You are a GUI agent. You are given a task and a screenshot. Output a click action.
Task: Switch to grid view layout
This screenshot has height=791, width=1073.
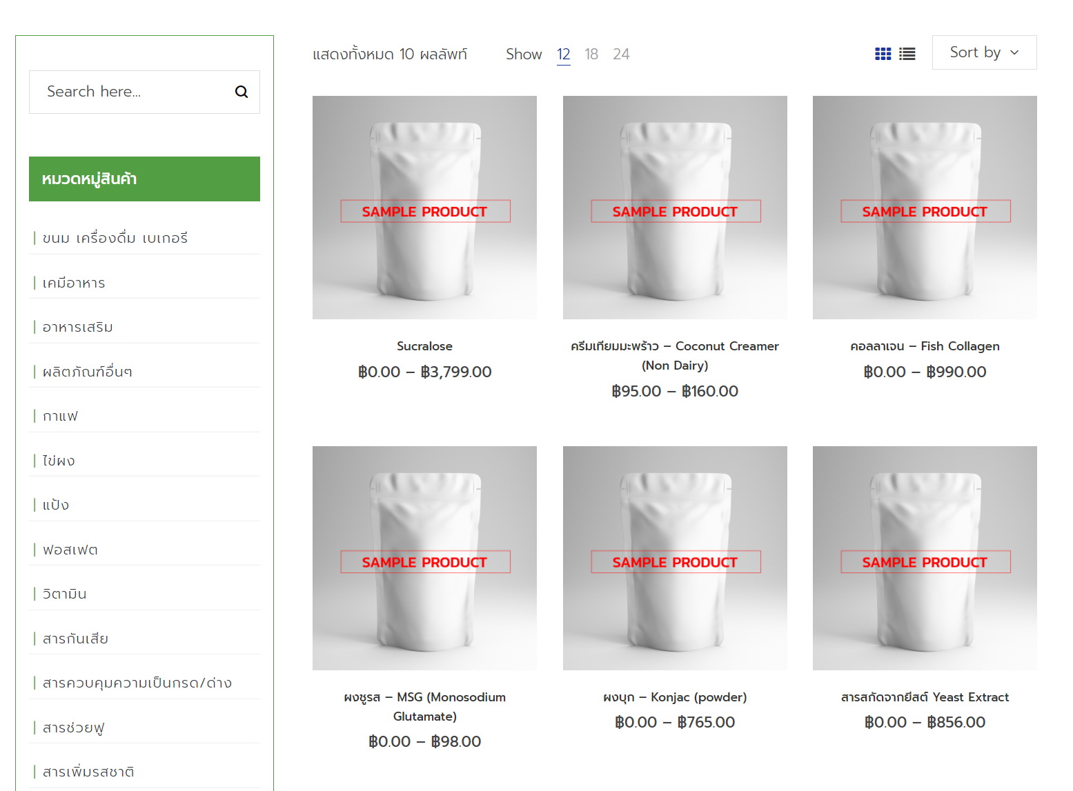[x=883, y=54]
